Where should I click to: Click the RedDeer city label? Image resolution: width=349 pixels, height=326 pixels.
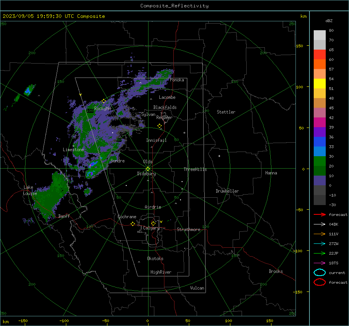164,117
